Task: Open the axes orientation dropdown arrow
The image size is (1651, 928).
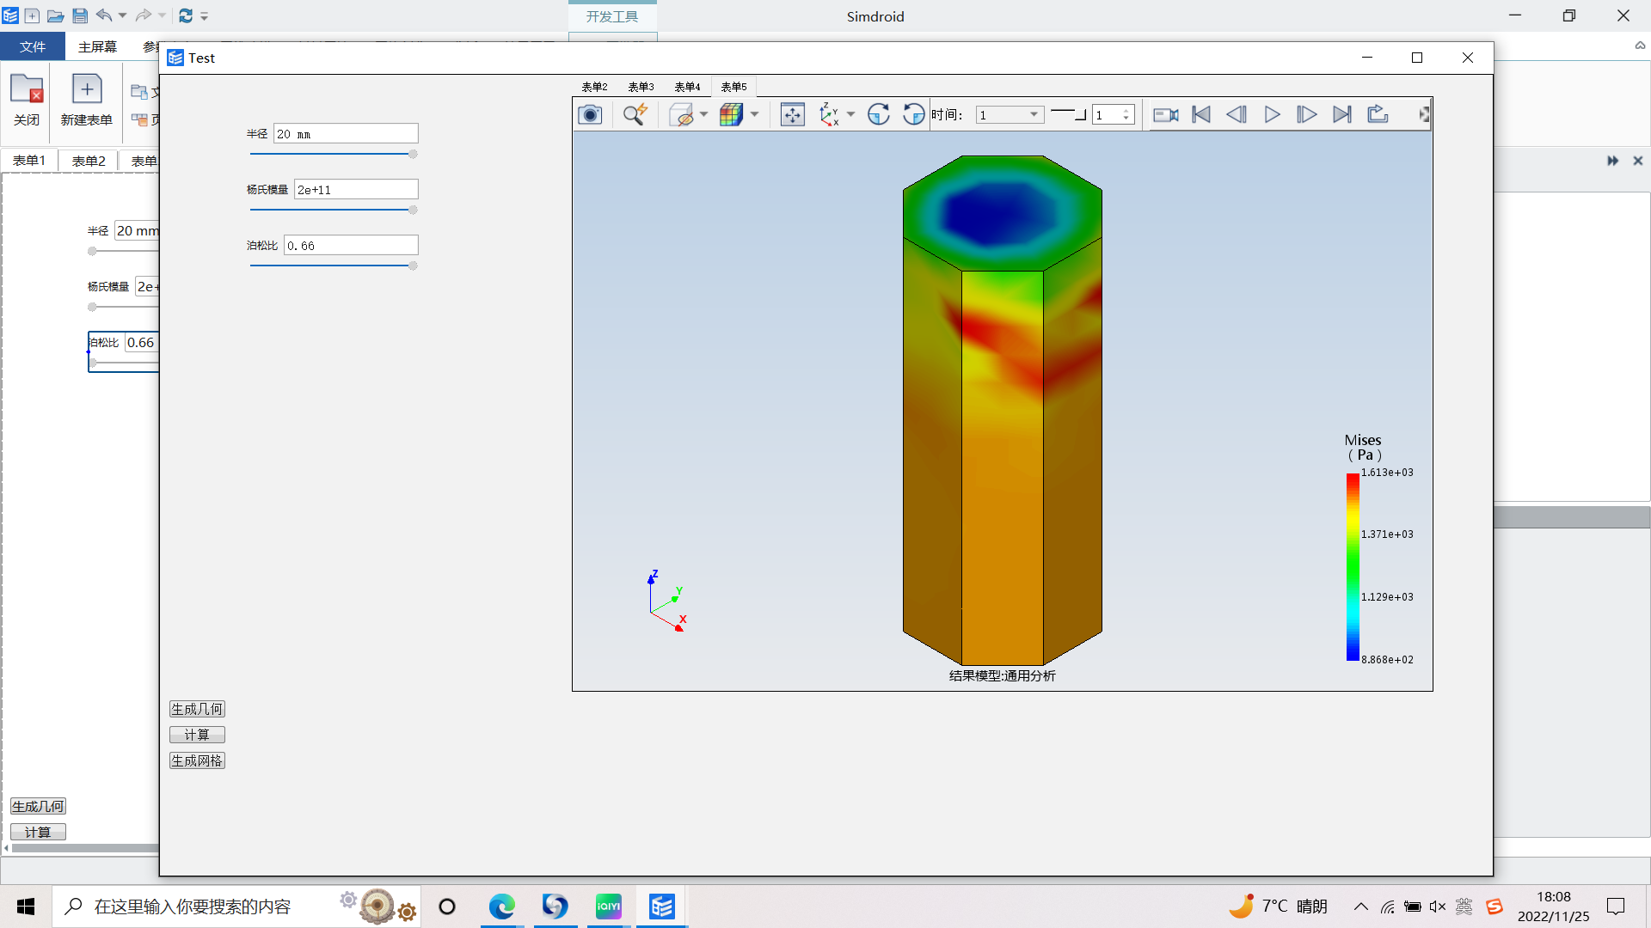Action: [x=850, y=114]
